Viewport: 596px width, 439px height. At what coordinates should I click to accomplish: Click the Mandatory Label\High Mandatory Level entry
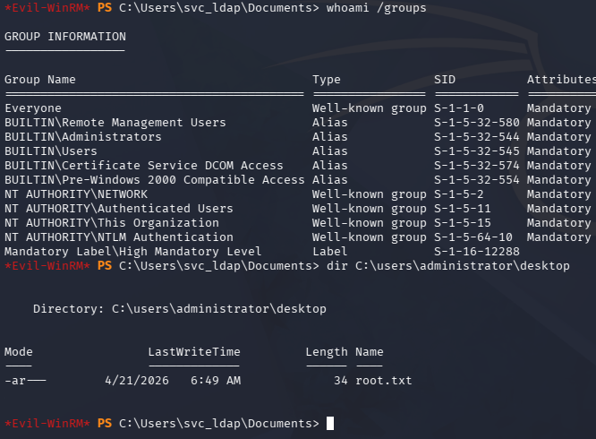click(133, 252)
